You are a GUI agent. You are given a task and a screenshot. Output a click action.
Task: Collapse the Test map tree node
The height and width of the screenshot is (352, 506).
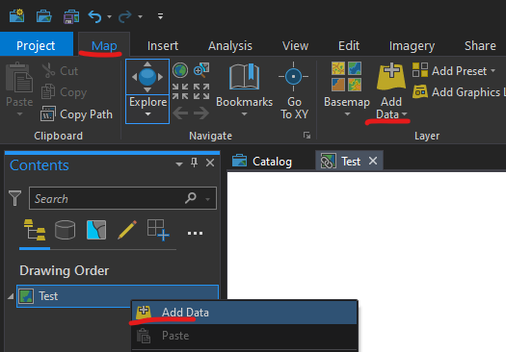[11, 296]
